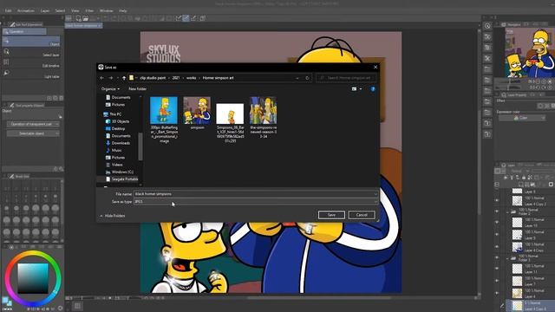555x312 pixels.
Task: Click the back arrow in Save as dialog
Action: click(x=102, y=78)
